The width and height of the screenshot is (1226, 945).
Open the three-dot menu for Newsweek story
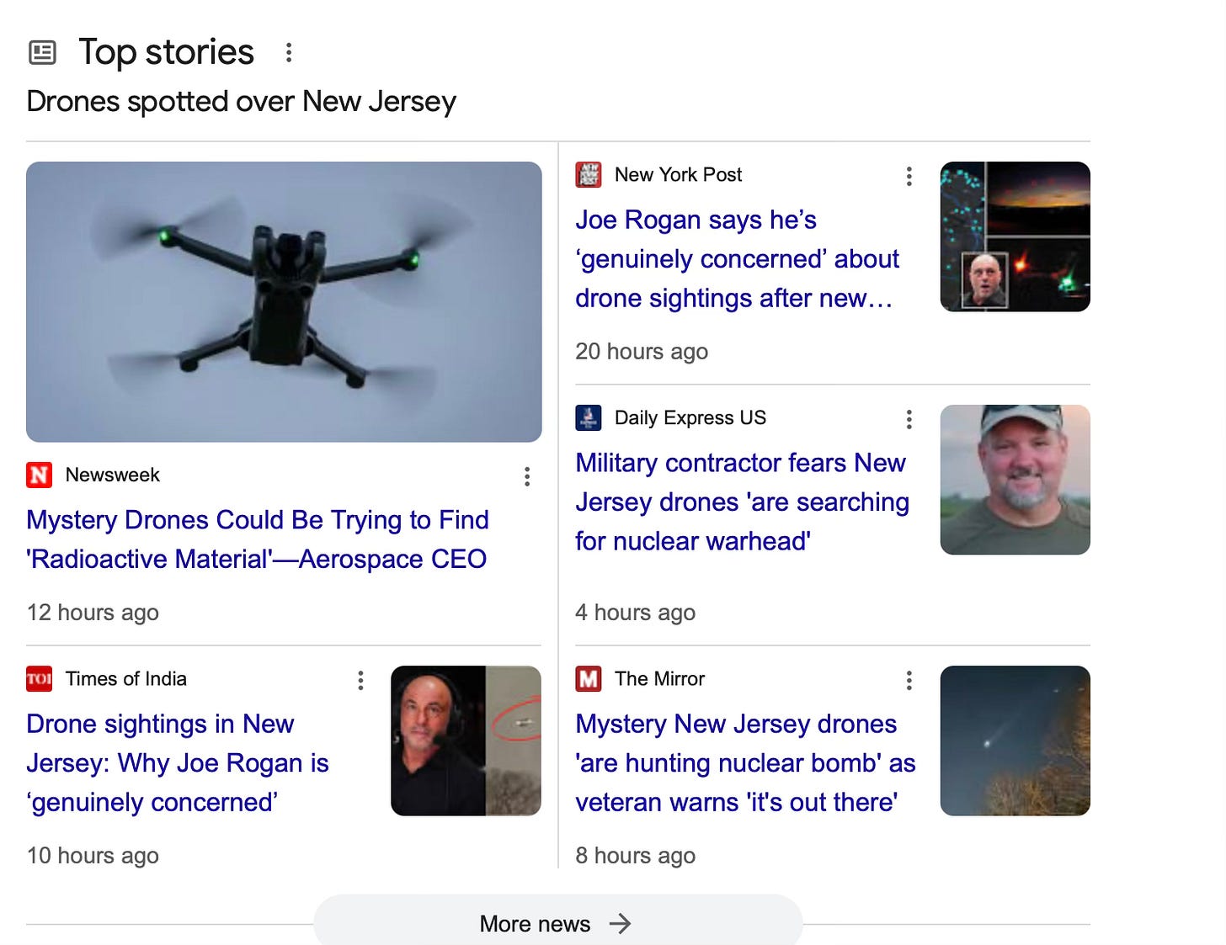pos(527,477)
